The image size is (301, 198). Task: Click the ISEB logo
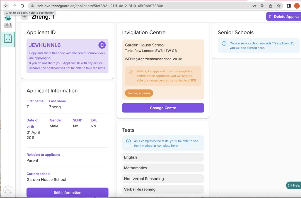point(8,22)
